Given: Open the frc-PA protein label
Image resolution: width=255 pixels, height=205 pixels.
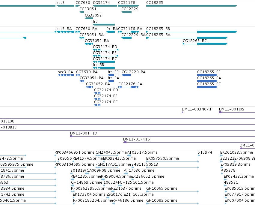Looking at the screenshot, I should point(113,78).
